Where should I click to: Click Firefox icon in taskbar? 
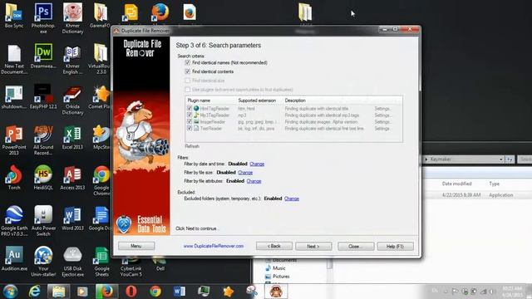pos(107,292)
